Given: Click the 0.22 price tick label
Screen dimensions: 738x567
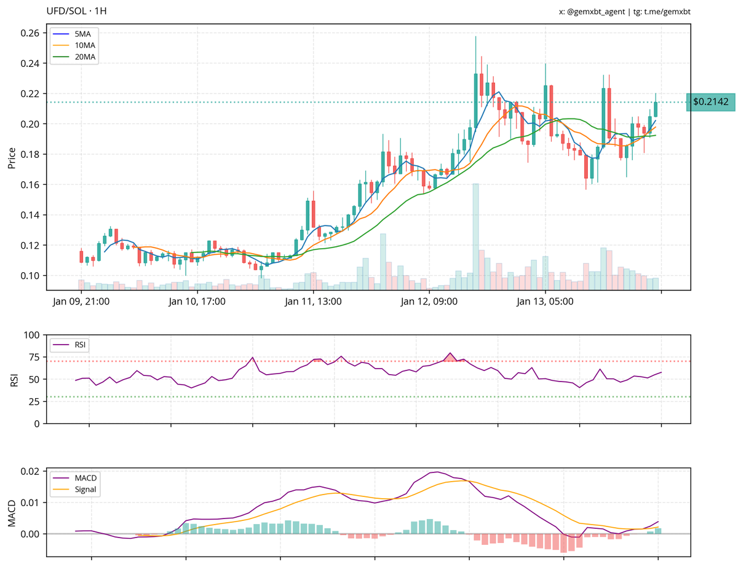Looking at the screenshot, I should pyautogui.click(x=30, y=94).
